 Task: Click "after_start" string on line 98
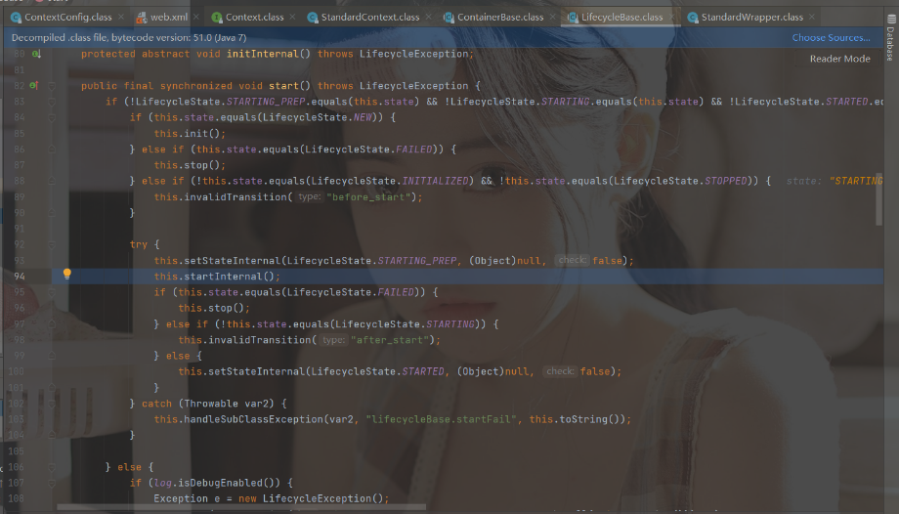coord(390,340)
